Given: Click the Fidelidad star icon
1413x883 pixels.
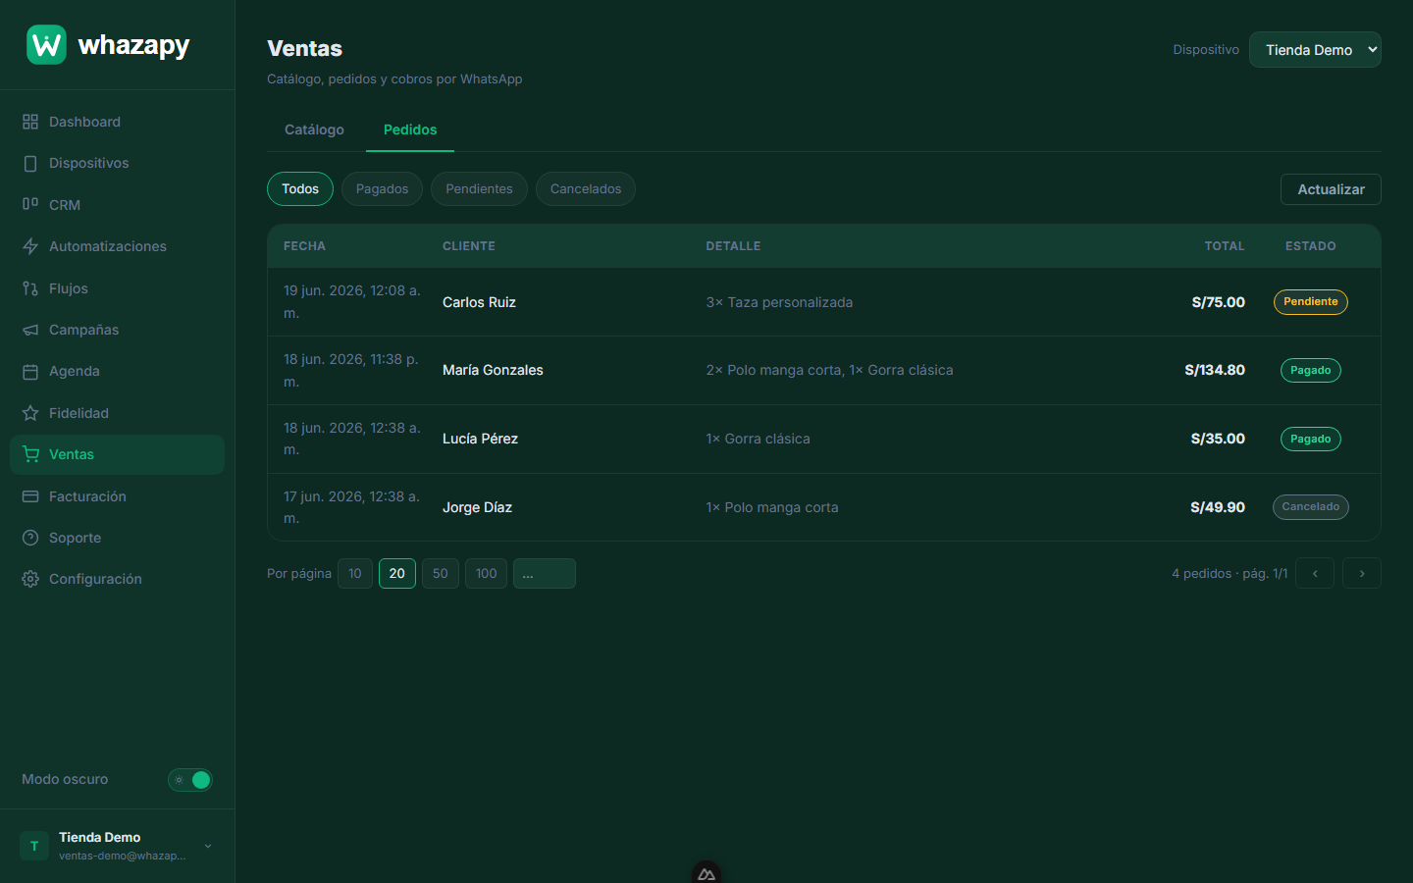Looking at the screenshot, I should [30, 413].
